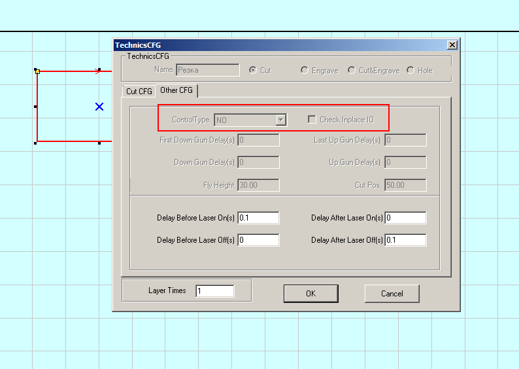Click the red direction arrow on rectangle
This screenshot has height=369, width=519.
click(x=97, y=71)
